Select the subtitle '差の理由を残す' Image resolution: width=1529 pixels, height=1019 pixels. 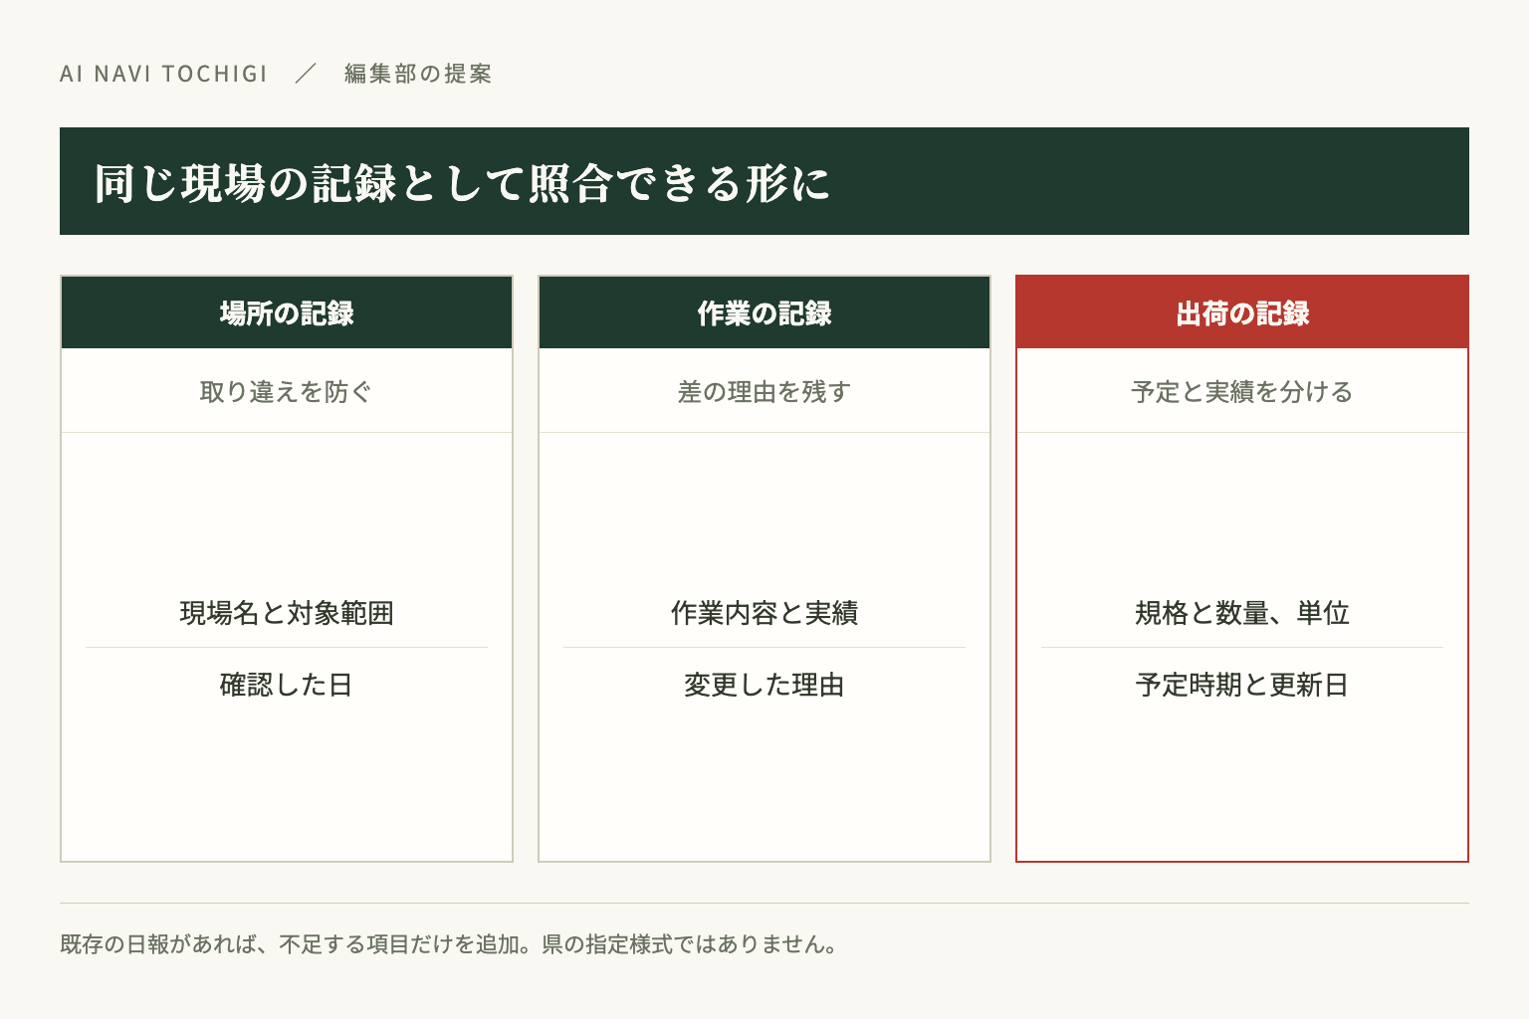click(x=764, y=391)
